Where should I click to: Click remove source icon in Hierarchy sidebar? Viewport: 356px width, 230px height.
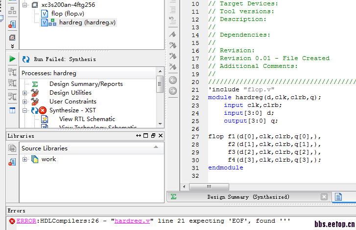tap(12, 24)
